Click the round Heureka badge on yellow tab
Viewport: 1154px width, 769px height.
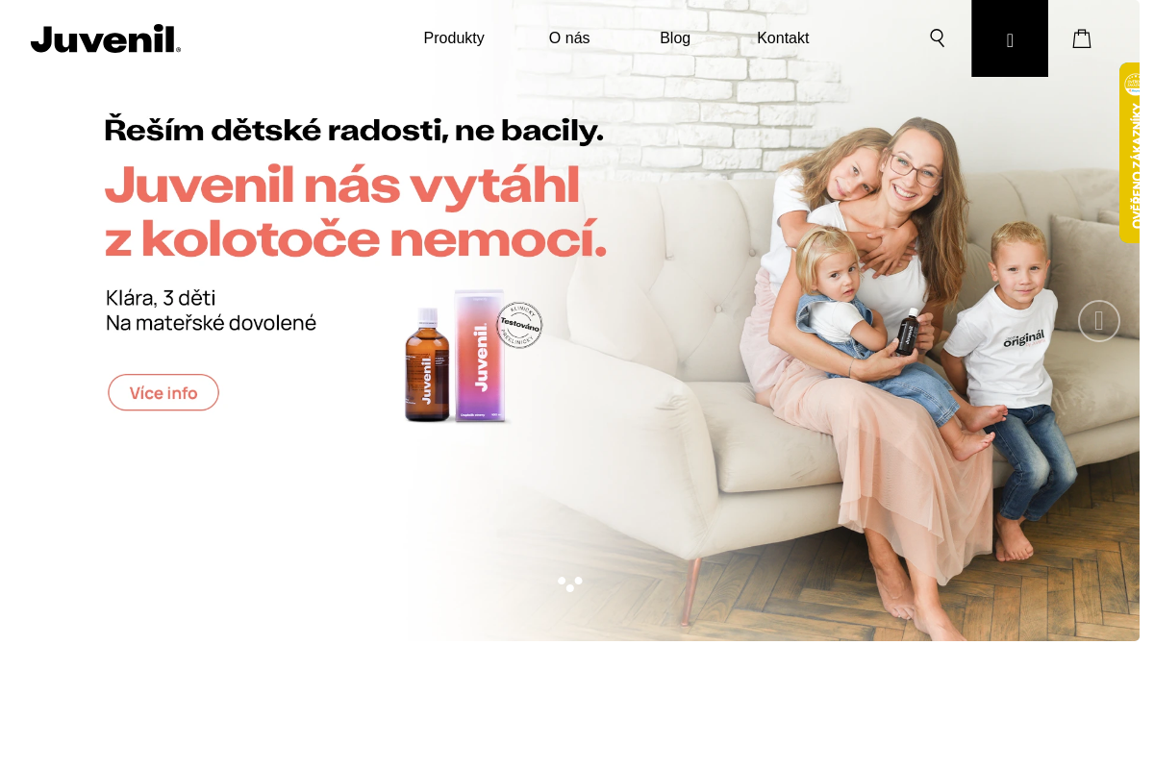point(1133,84)
